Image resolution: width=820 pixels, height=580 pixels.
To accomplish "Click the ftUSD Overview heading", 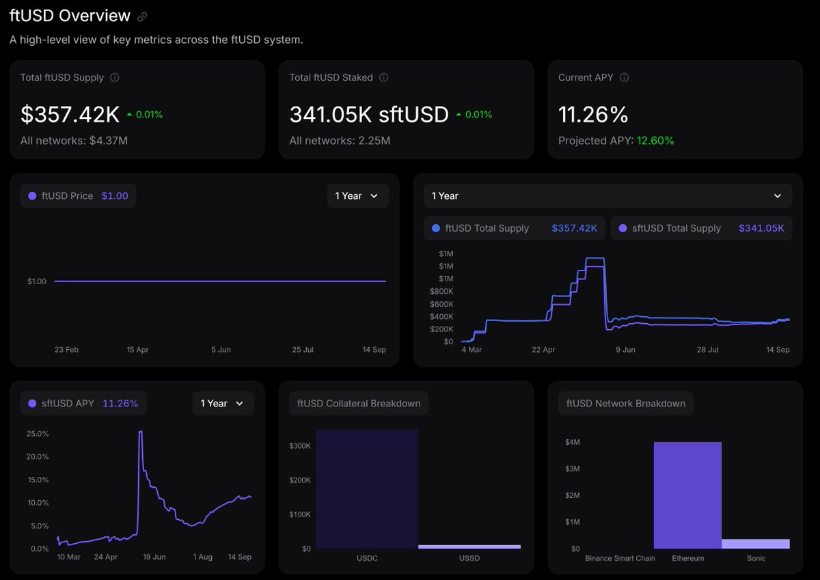I will (70, 16).
